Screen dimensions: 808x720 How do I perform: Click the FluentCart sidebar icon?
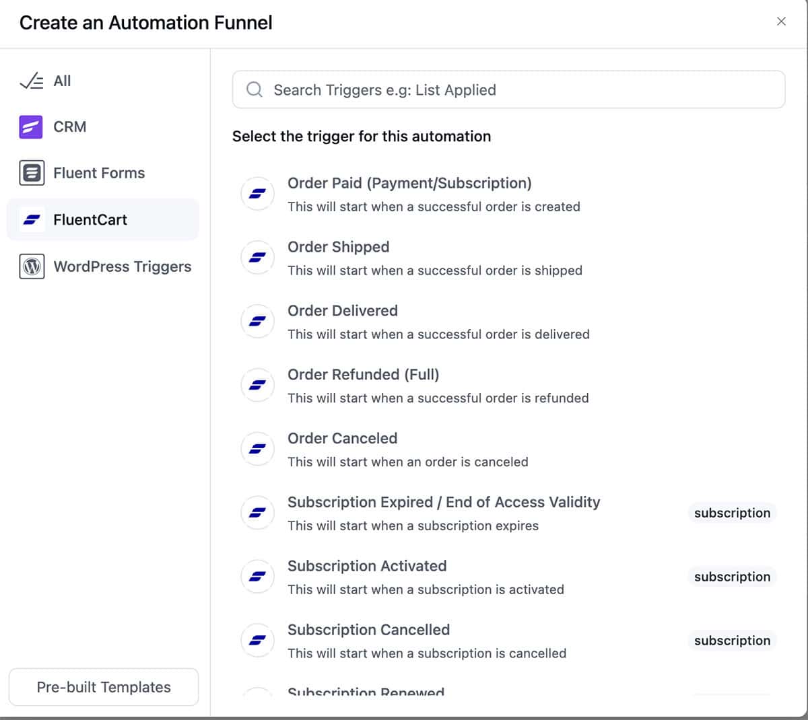[32, 220]
